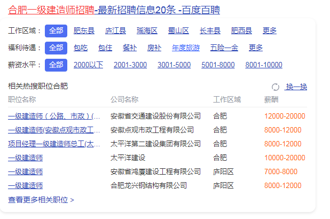Expand 更多 in the 工作区域 row

tap(270, 31)
